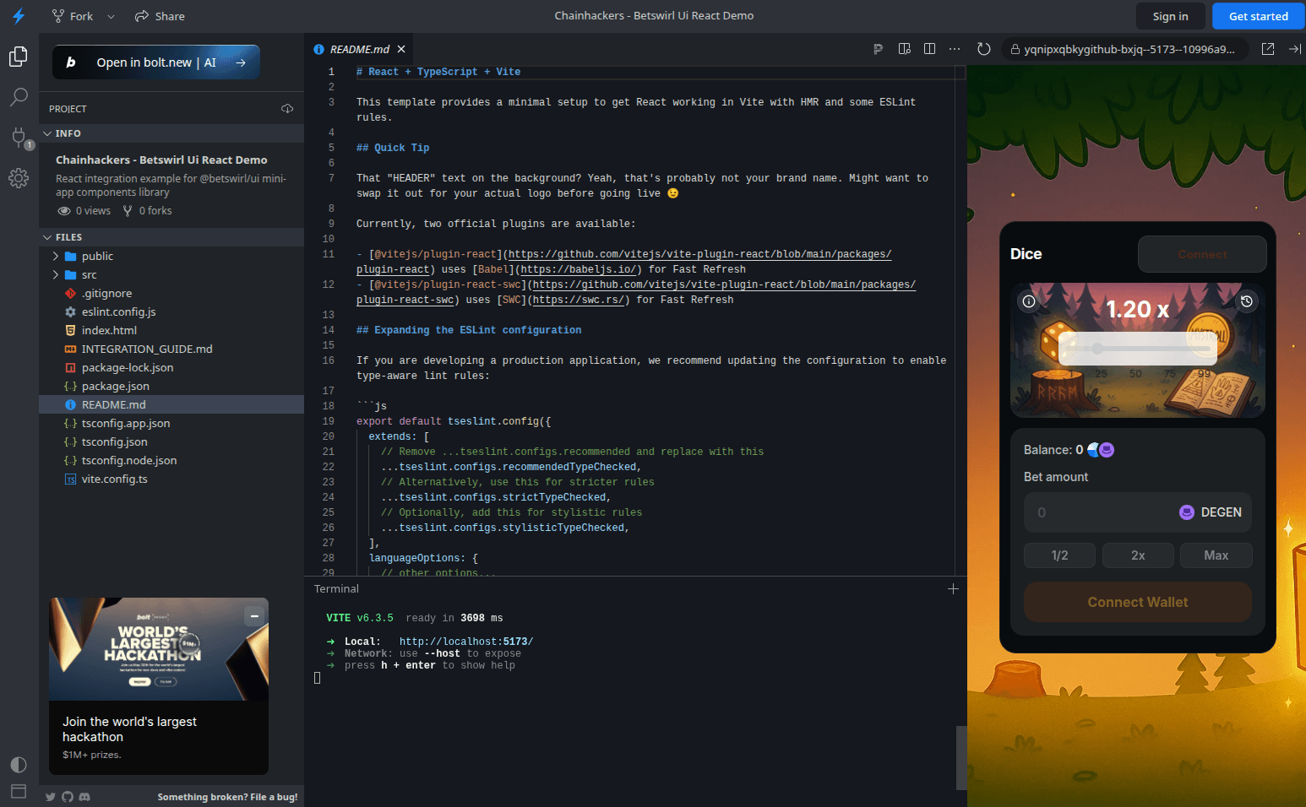Open index.html file

pyautogui.click(x=171, y=330)
